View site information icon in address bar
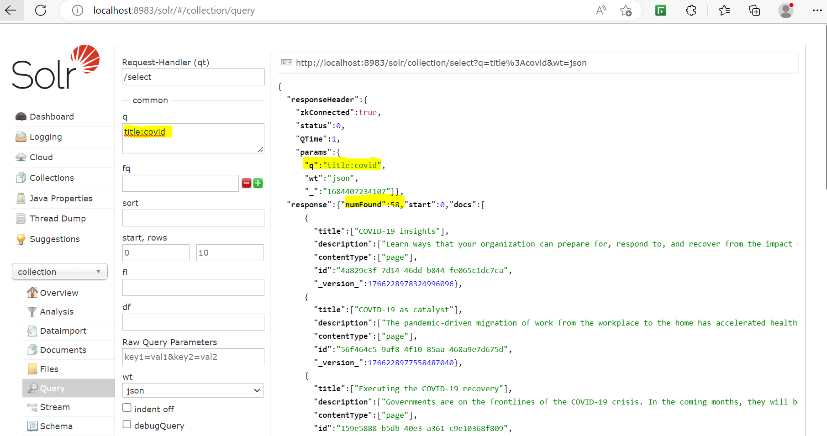 (x=78, y=10)
